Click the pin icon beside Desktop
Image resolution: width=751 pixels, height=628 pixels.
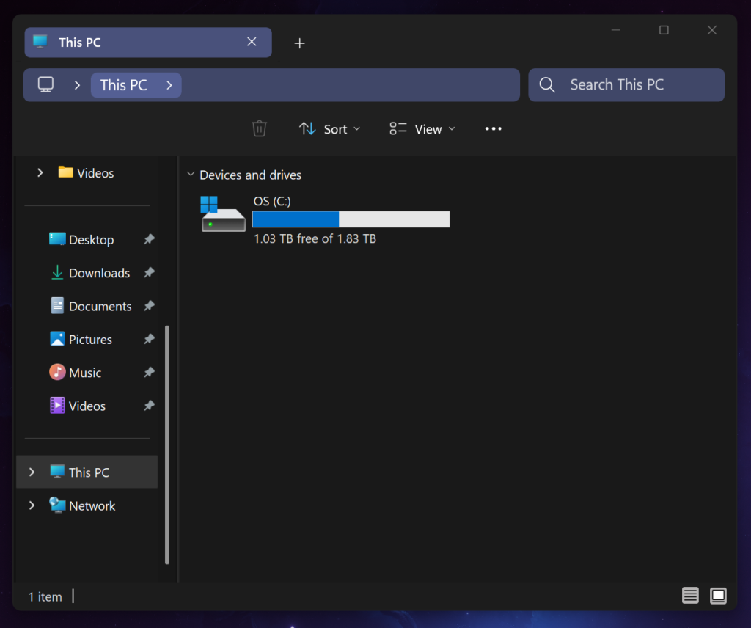[149, 239]
